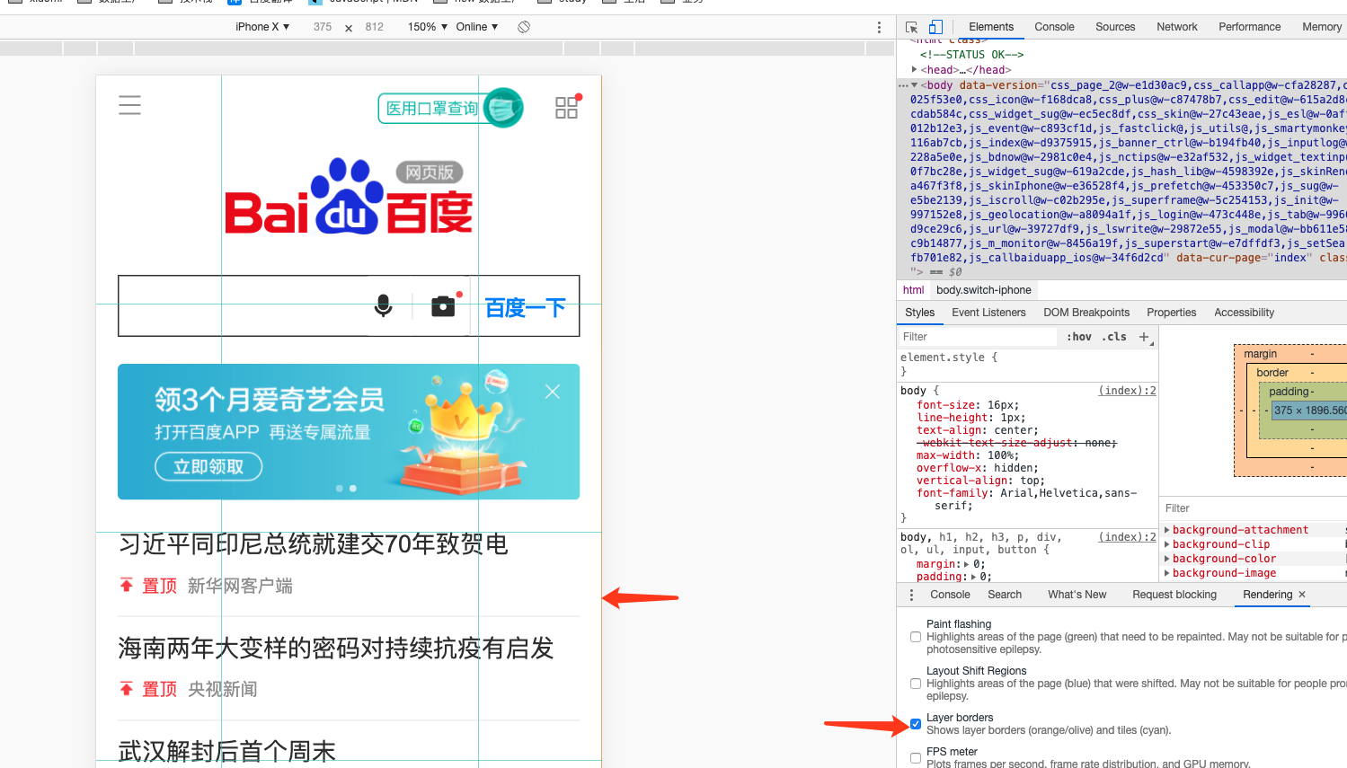This screenshot has height=768, width=1347.
Task: Expand the head element node
Action: point(915,69)
